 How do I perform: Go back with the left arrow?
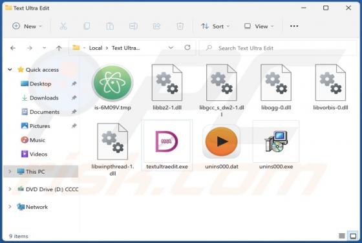coord(13,48)
